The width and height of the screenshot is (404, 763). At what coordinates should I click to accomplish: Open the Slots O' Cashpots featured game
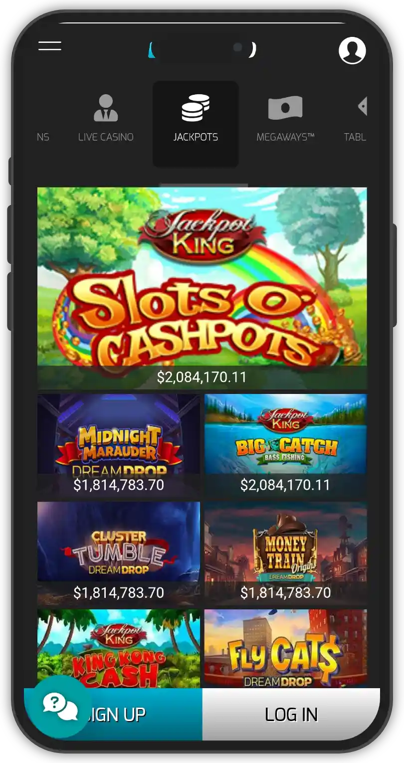point(202,288)
